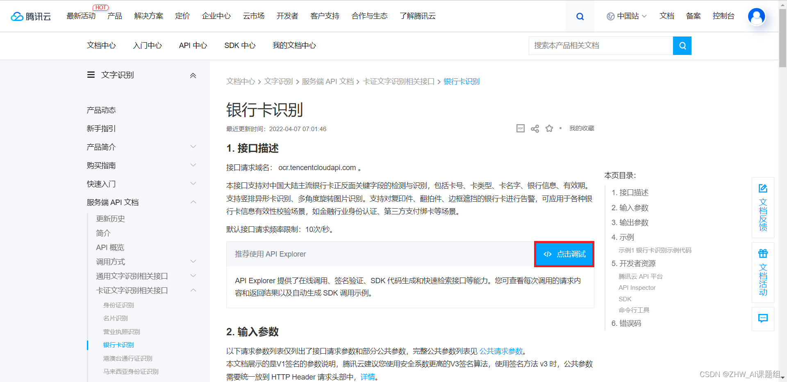
Task: Open the 公共请求参数 link
Action: click(x=501, y=351)
